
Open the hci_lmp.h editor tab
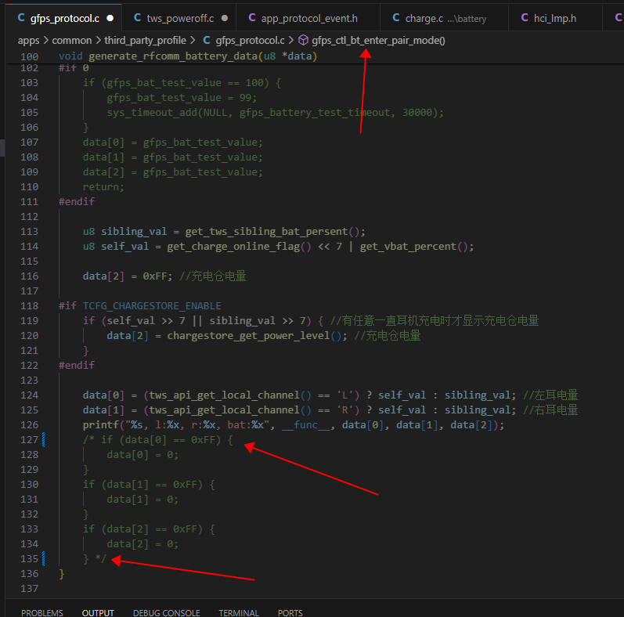[x=555, y=18]
